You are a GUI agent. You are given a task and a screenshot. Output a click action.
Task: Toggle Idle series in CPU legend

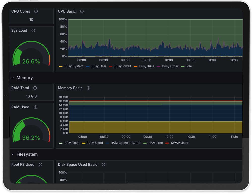[x=189, y=66]
